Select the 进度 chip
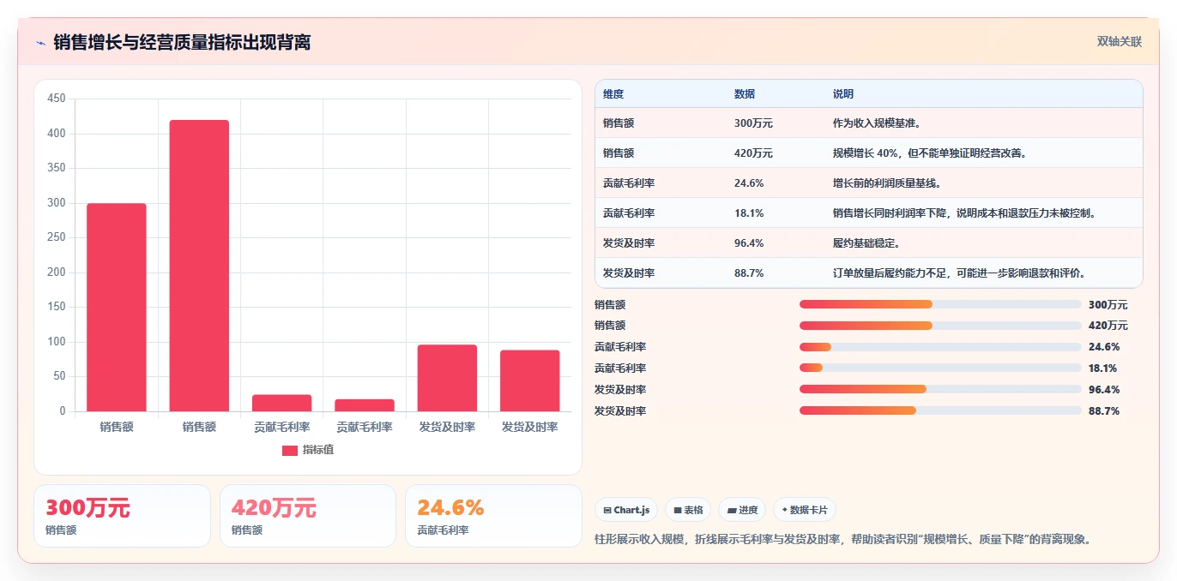 (x=742, y=510)
